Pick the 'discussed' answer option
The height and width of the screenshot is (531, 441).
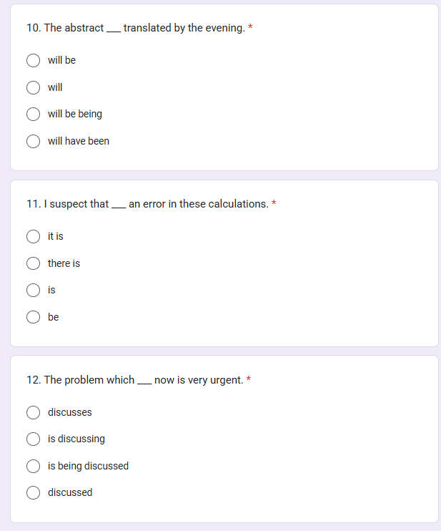coord(33,492)
